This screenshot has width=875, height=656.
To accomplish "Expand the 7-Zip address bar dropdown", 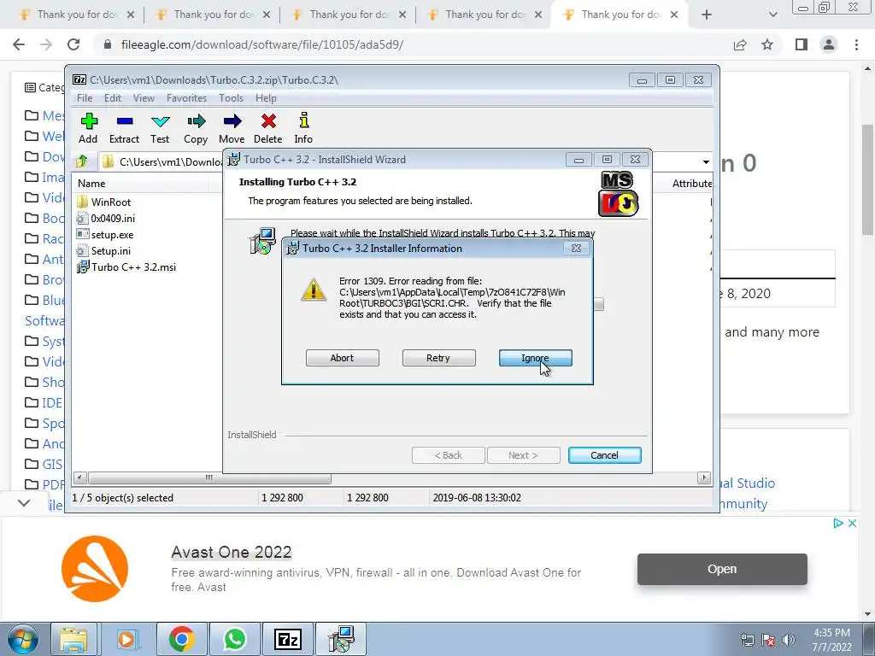I will (706, 161).
